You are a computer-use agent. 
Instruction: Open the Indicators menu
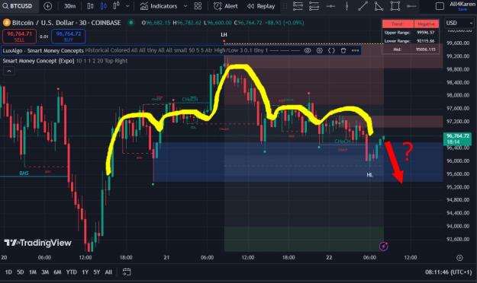[x=159, y=6]
